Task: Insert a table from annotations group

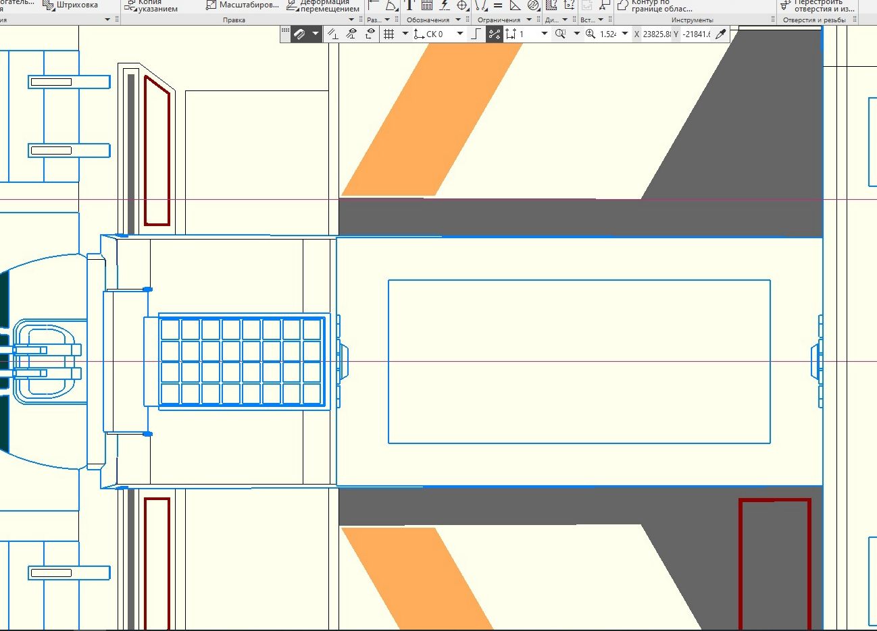Action: [x=427, y=5]
